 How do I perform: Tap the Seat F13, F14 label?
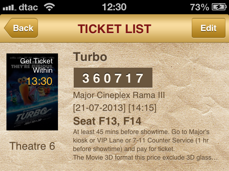(x=107, y=121)
